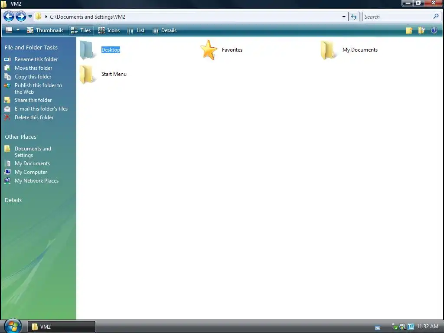This screenshot has height=333, width=444.
Task: Click the magnifying glass search icon
Action: (436, 16)
